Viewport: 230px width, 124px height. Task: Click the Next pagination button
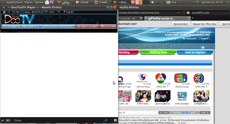coord(194,113)
